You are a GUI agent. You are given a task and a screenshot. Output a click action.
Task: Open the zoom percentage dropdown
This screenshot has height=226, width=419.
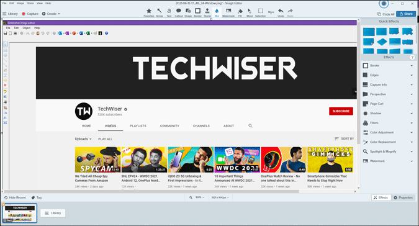200,197
